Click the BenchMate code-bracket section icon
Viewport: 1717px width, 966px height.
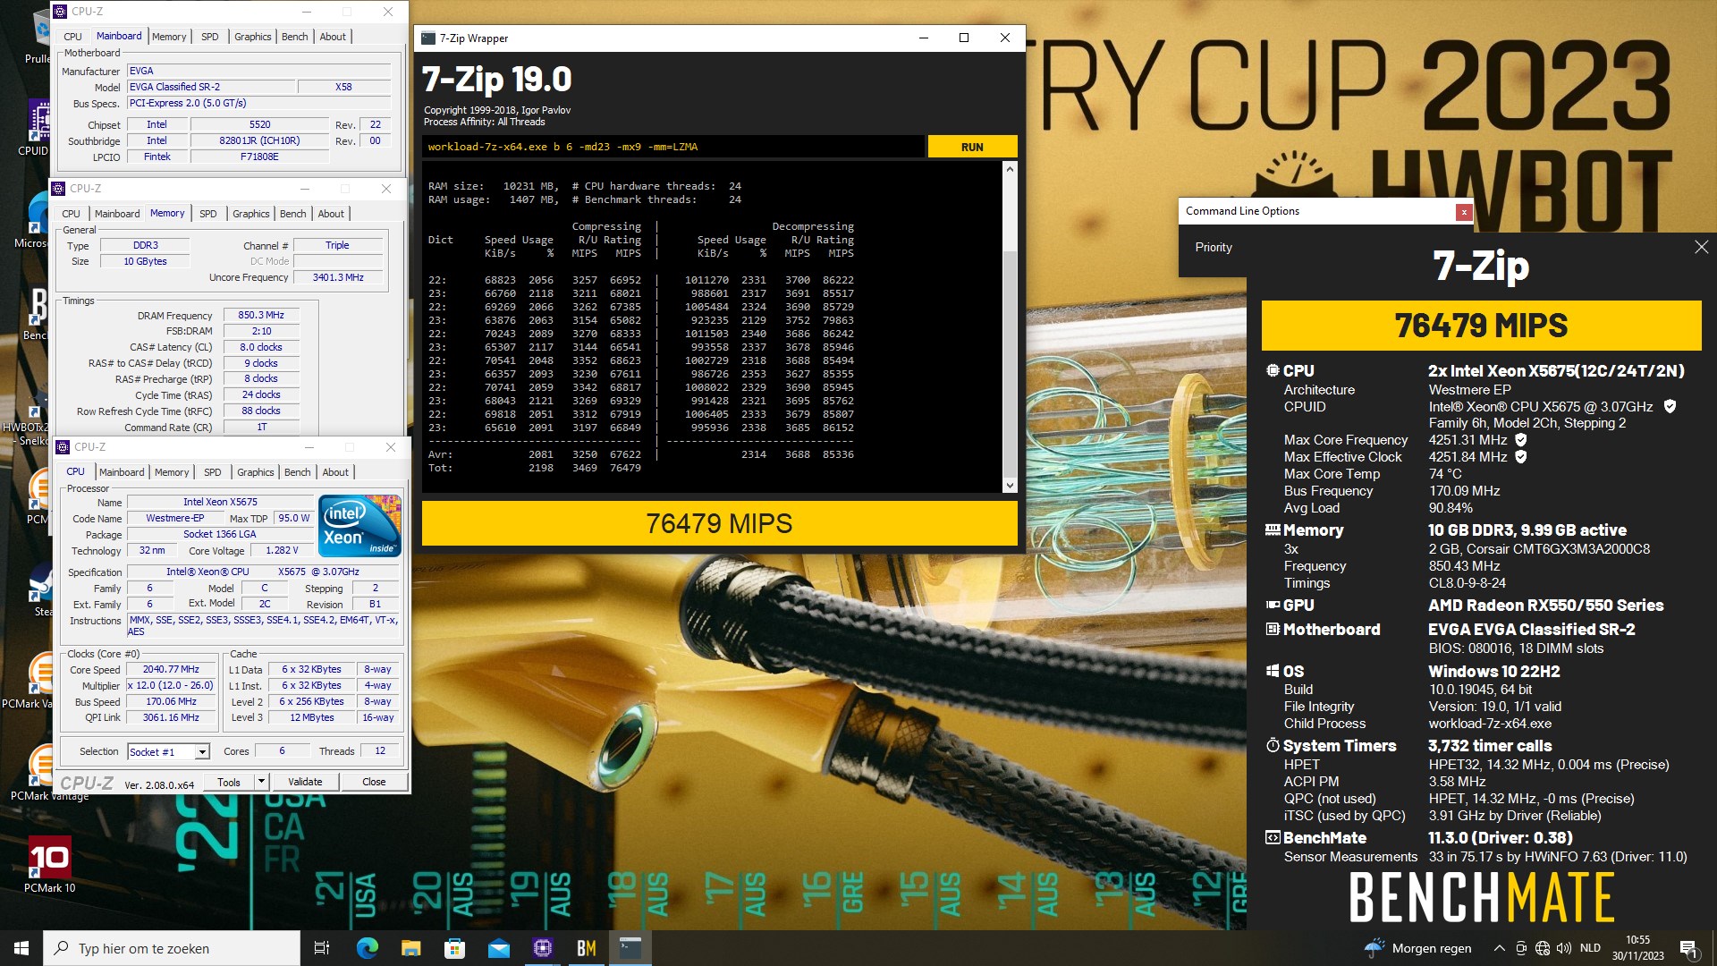click(1273, 838)
